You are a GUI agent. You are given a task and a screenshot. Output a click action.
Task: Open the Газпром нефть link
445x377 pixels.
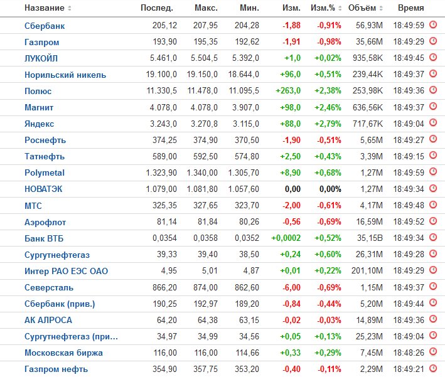click(56, 369)
